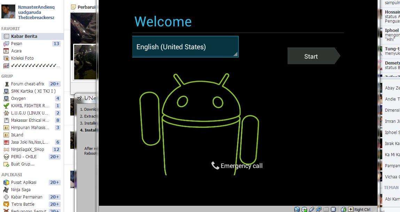Click the photo thumbnail in the Facebook feed
This screenshot has width=400, height=212.
(x=85, y=62)
